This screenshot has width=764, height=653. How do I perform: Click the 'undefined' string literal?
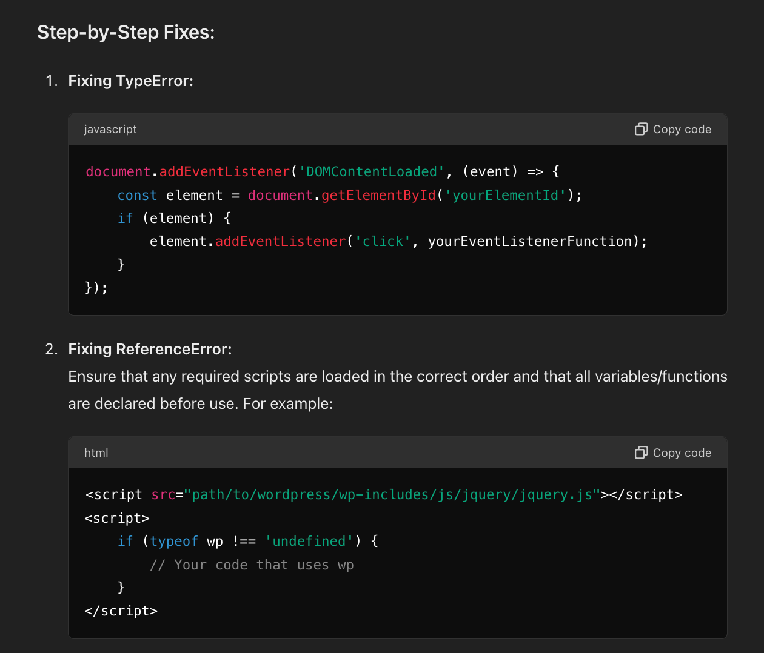309,541
